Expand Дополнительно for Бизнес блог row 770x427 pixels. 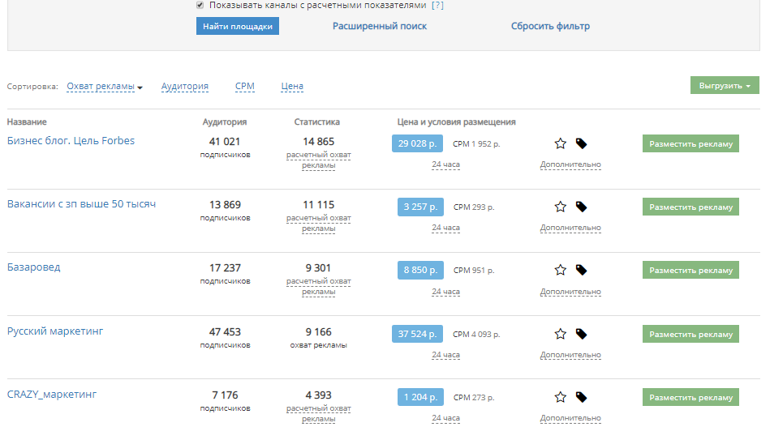pos(570,164)
